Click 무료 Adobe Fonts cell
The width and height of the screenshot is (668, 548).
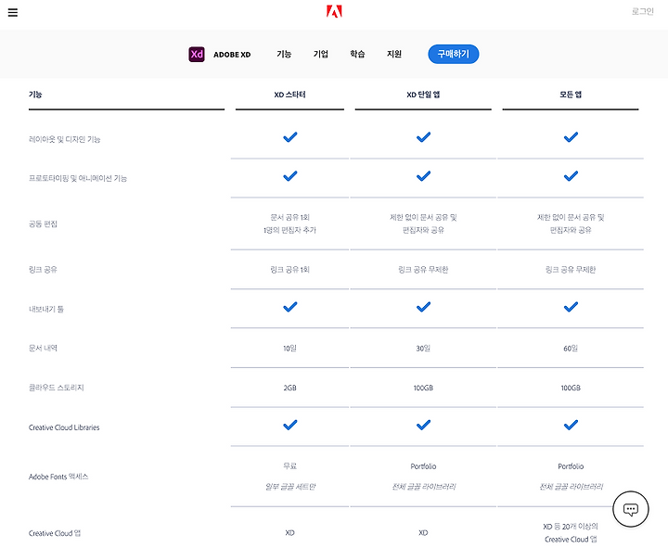click(289, 466)
